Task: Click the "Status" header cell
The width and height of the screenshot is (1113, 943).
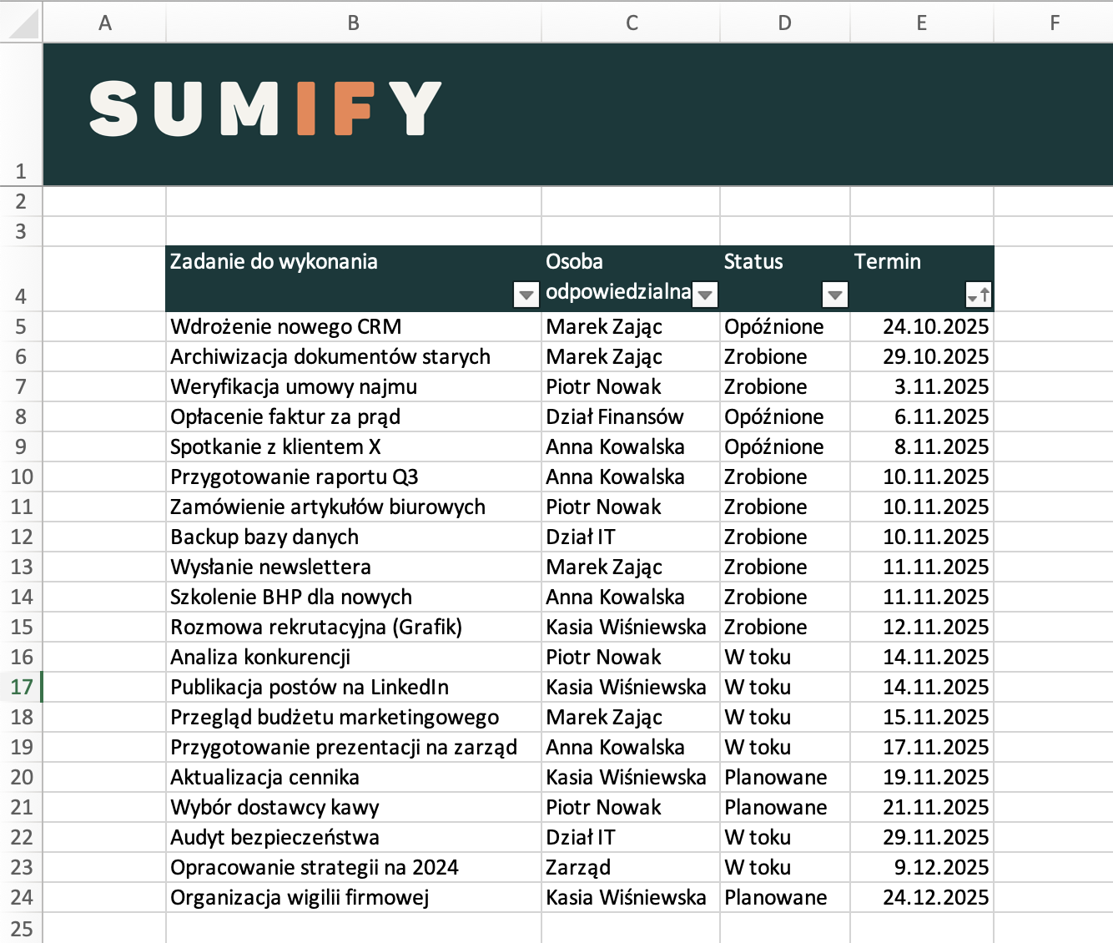Action: click(x=753, y=261)
